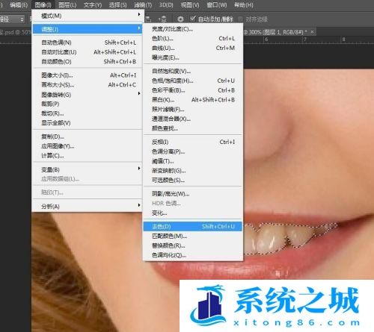This screenshot has width=374, height=332.
Task: Open 色阶(L)... levels adjustment
Action: 193,38
